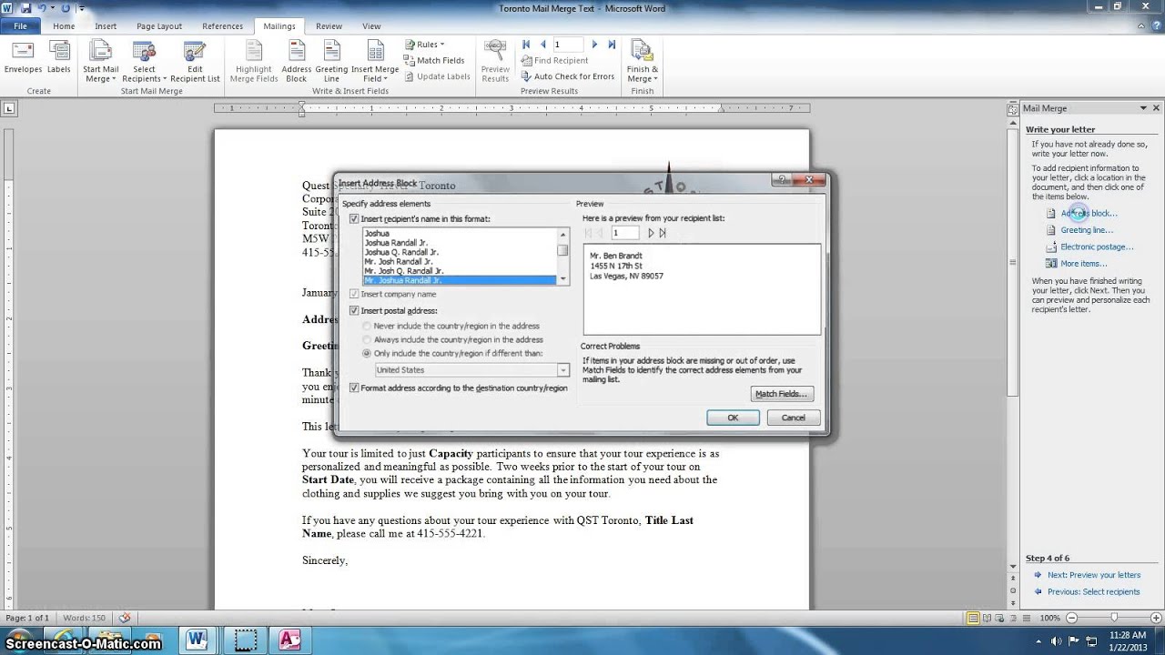Switch to Print Layout view
This screenshot has height=655, width=1165.
coord(973,618)
